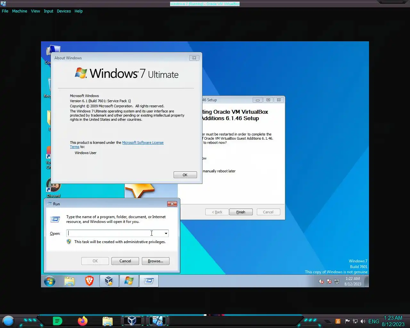The image size is (410, 328).
Task: Open File Explorer on host taskbar
Action: click(108, 321)
